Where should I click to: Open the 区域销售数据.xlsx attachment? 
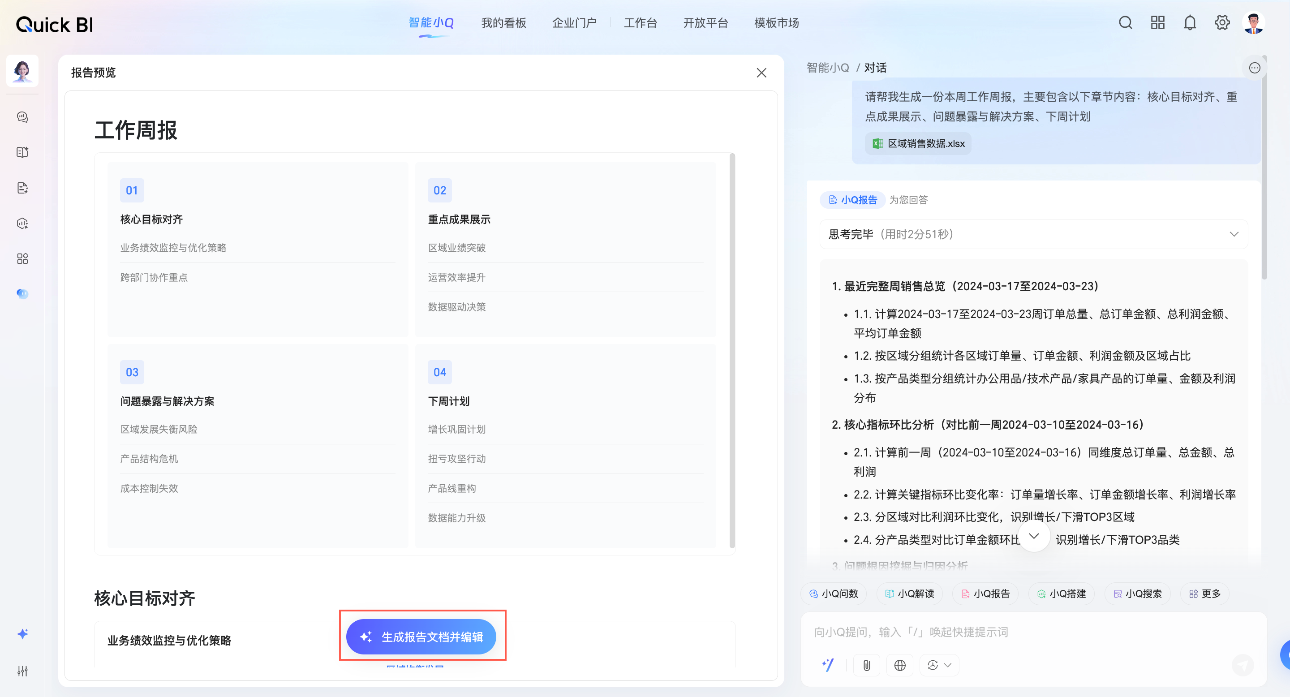click(x=918, y=144)
